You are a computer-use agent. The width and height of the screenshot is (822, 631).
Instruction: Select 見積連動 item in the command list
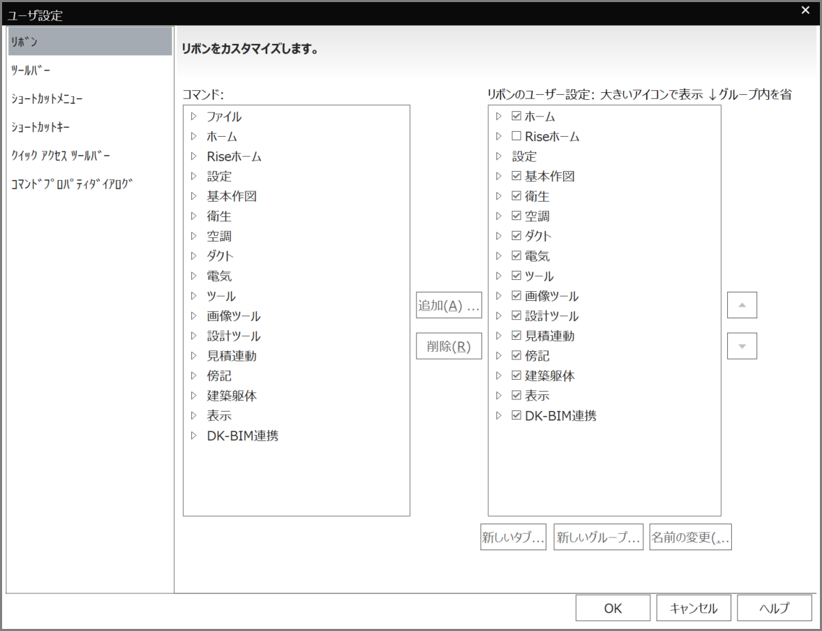tap(232, 356)
